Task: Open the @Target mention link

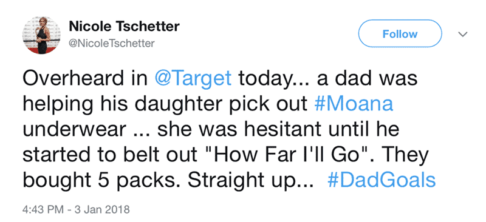Action: point(193,78)
